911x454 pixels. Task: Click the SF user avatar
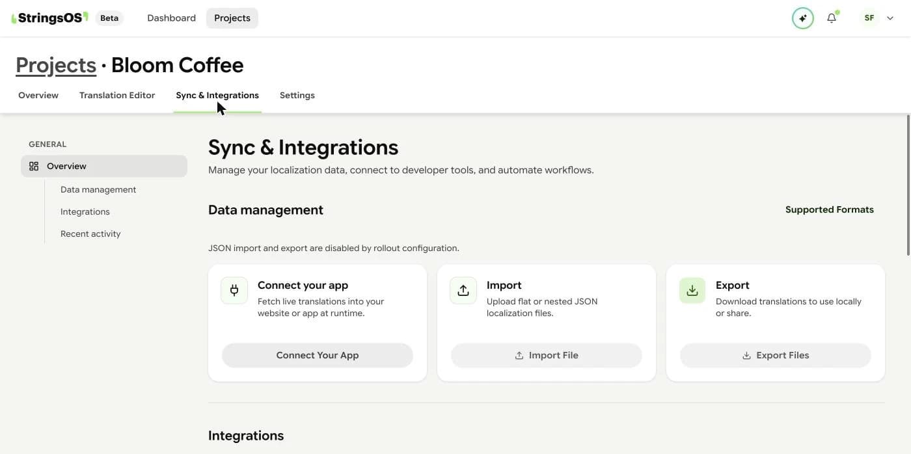869,18
